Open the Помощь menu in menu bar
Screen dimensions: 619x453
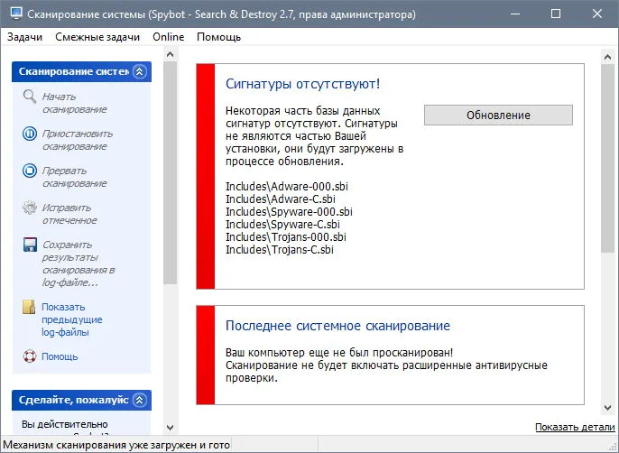coord(218,37)
